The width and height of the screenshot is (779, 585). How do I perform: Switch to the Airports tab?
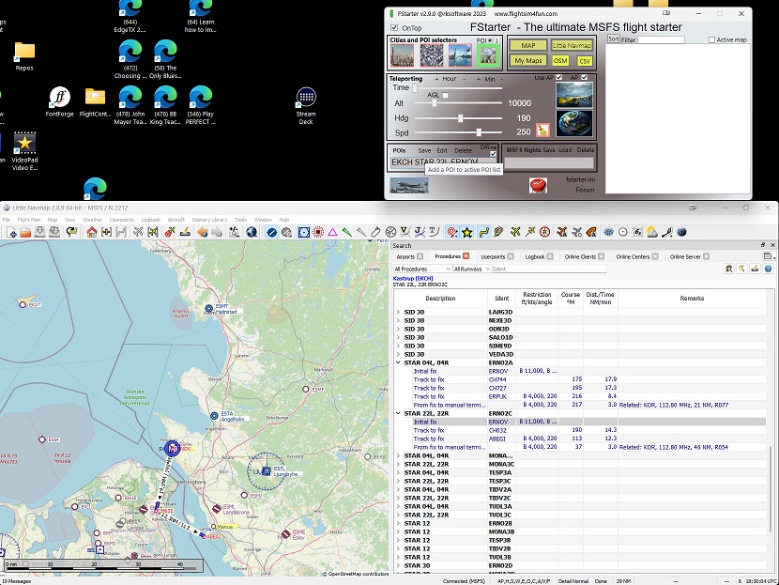point(405,256)
